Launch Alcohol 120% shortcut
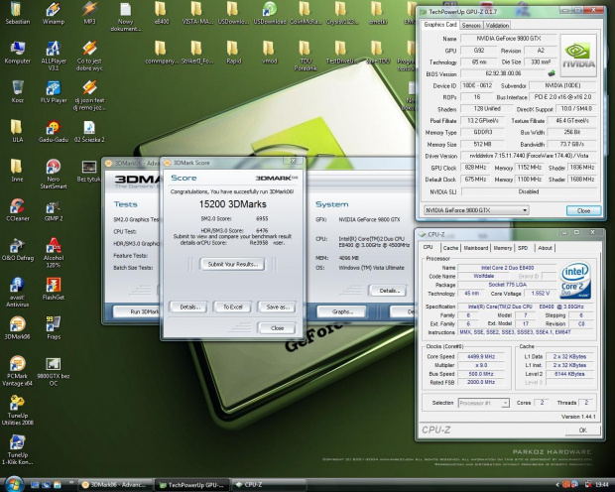 [54, 253]
